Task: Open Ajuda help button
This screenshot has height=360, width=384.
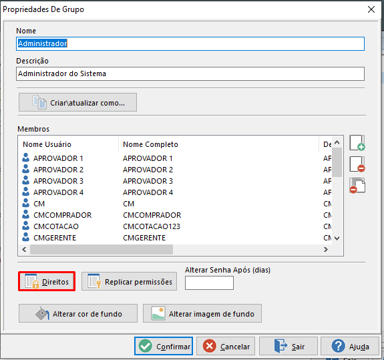Action: pos(350,346)
